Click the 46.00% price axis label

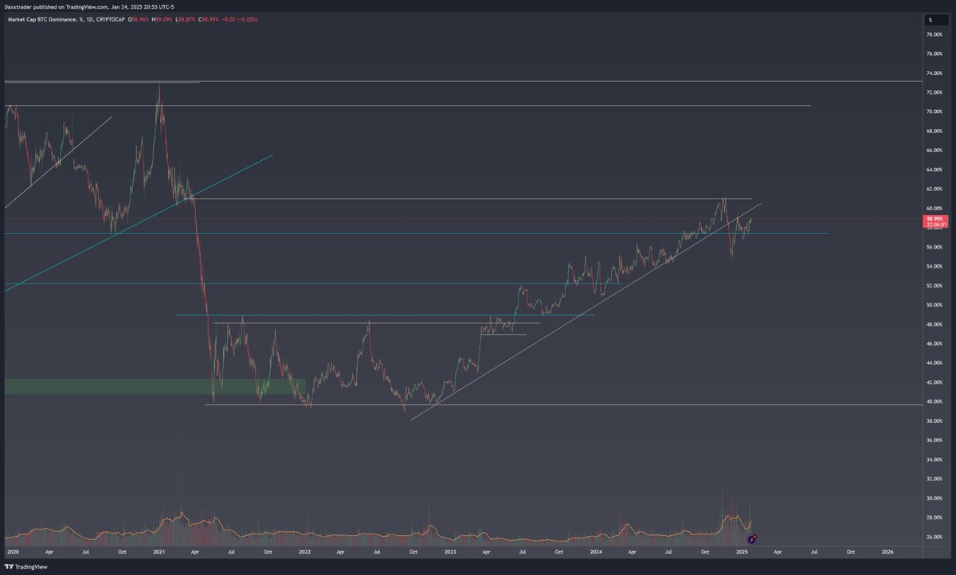(934, 344)
